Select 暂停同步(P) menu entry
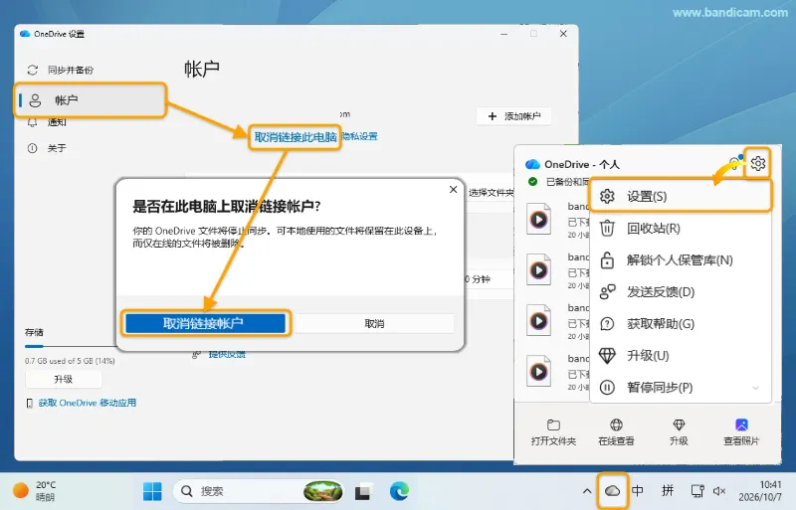Viewport: 796px width, 510px height. pos(681,387)
